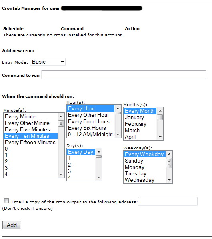
Task: Focus the email address input field
Action: [168, 201]
